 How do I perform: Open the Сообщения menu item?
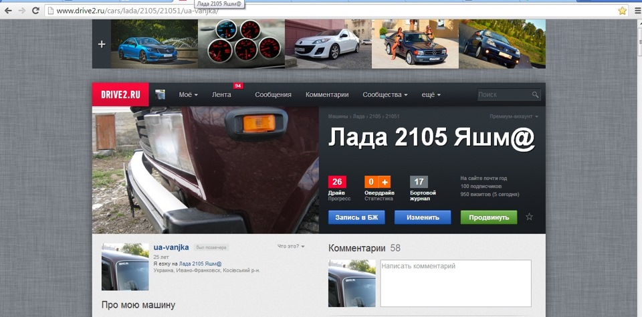pyautogui.click(x=273, y=94)
